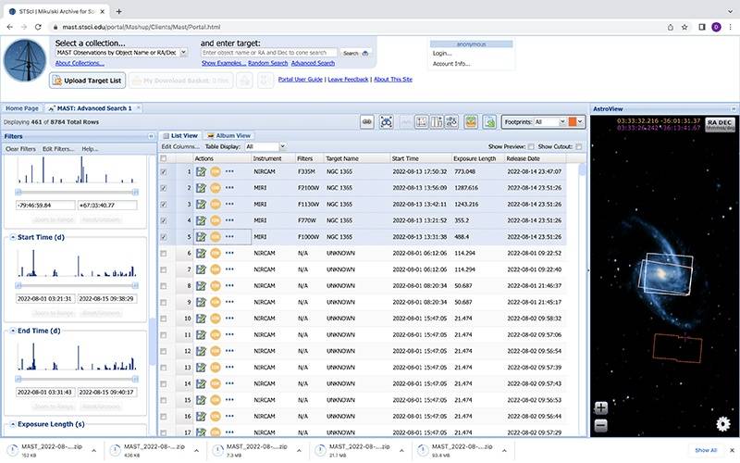Switch to Album View tab
The width and height of the screenshot is (740, 463).
tap(228, 135)
